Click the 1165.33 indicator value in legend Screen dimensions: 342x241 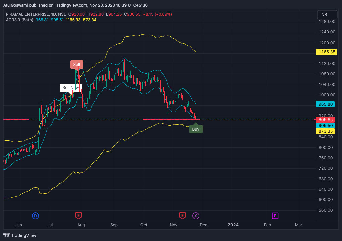click(73, 20)
